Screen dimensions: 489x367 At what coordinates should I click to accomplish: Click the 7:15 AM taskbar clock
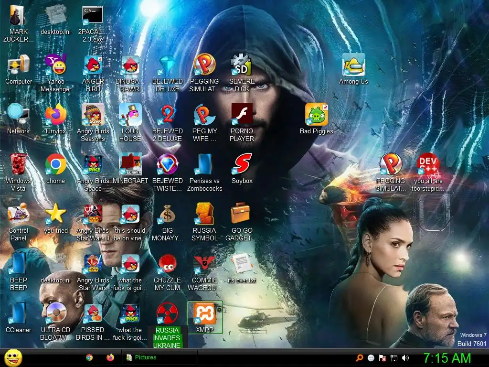(x=446, y=358)
